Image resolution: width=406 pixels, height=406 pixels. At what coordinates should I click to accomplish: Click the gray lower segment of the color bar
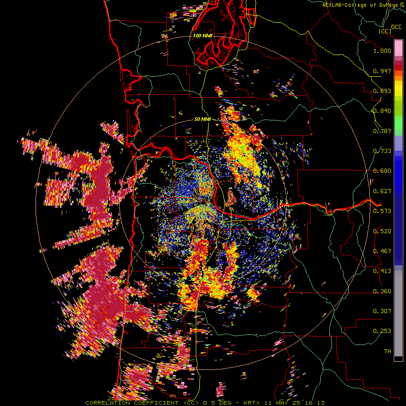pyautogui.click(x=398, y=314)
